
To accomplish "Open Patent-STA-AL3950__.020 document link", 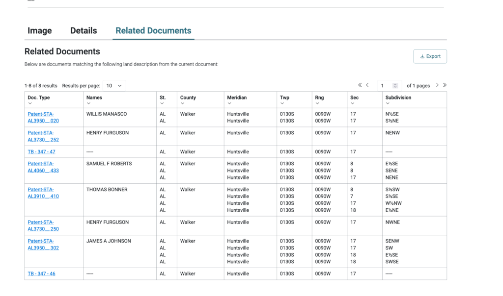I will (43, 118).
